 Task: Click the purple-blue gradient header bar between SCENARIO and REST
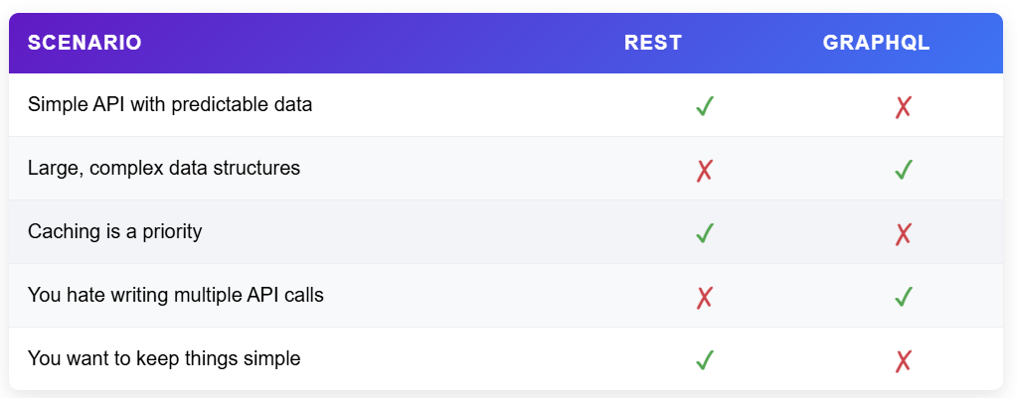383,43
